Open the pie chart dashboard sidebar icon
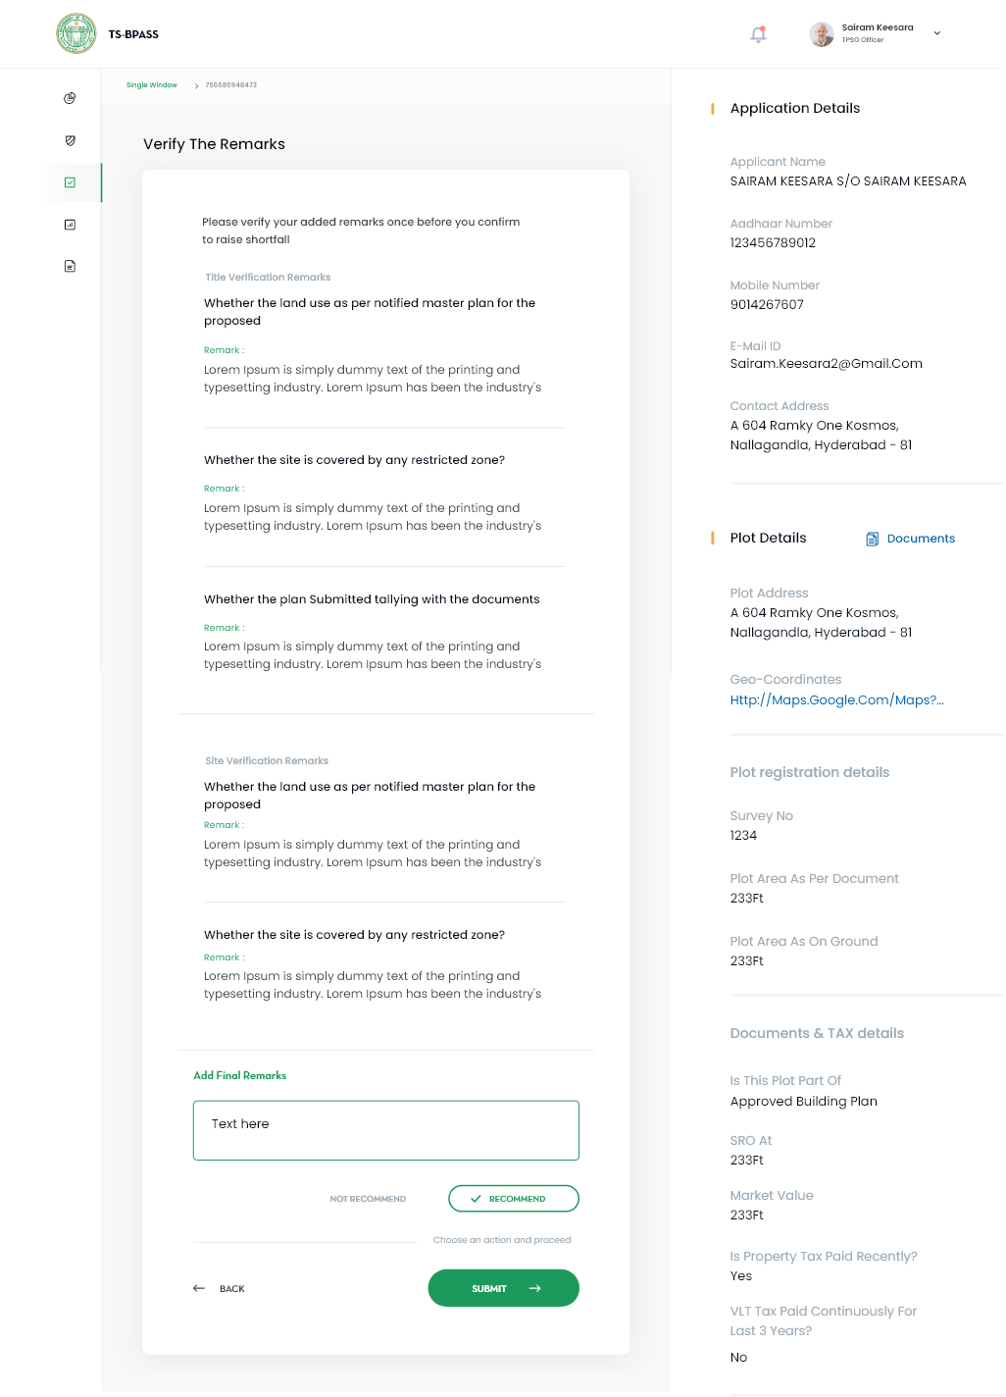1006x1397 pixels. pos(70,98)
